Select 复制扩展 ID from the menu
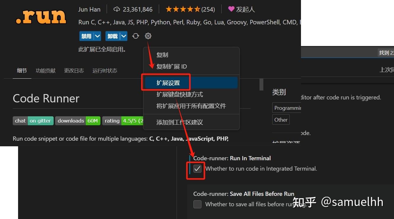The image size is (394, 219). (171, 66)
